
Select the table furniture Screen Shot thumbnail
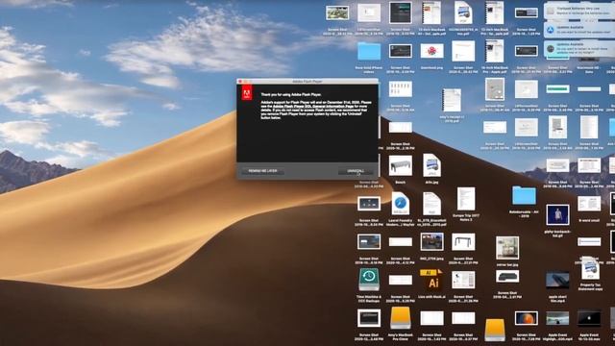pyautogui.click(x=463, y=241)
